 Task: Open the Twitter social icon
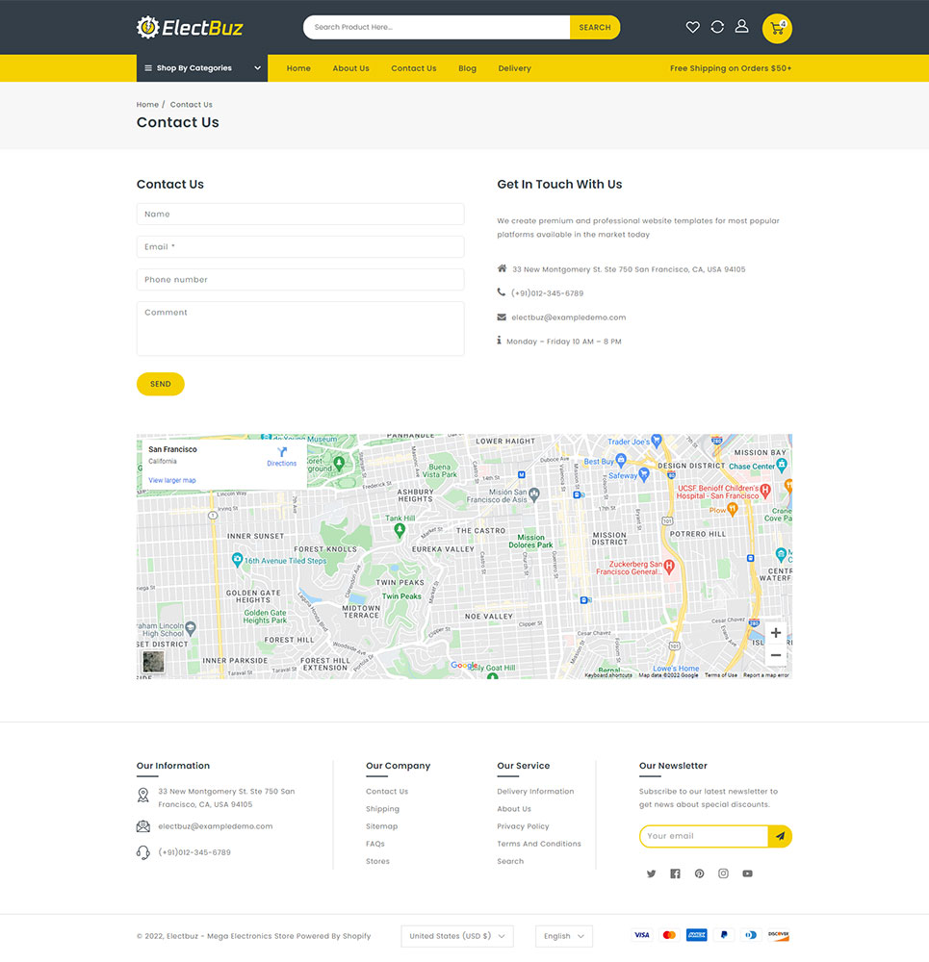[651, 873]
